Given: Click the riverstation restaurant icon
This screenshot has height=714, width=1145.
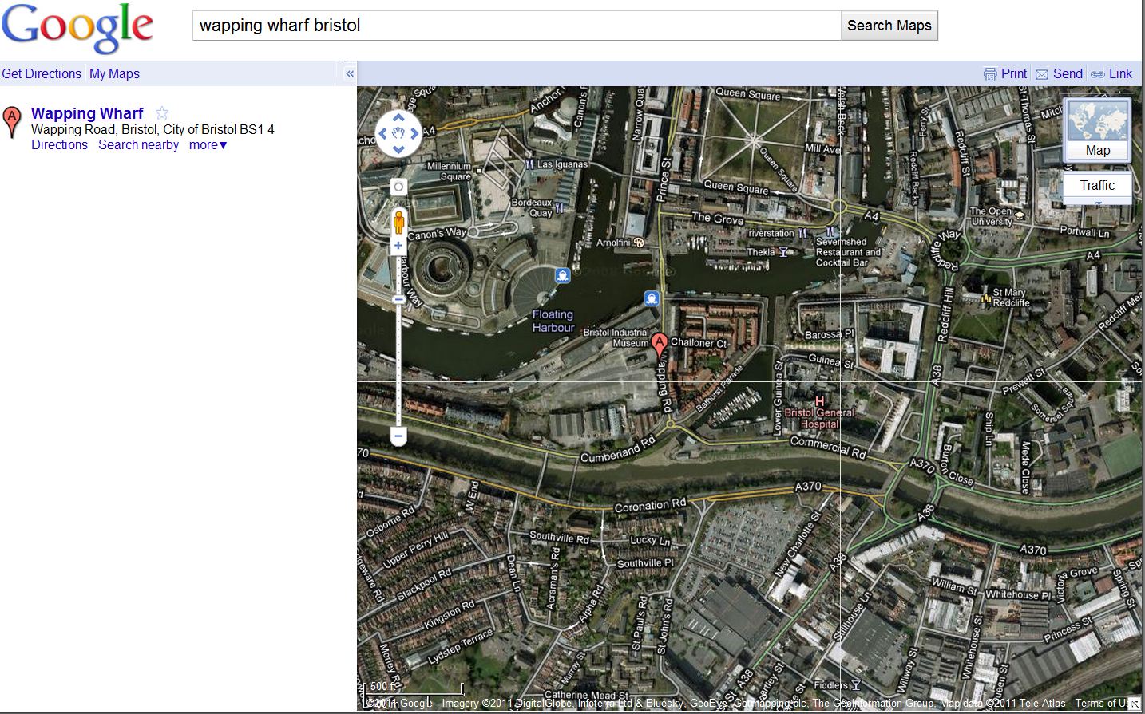Looking at the screenshot, I should coord(802,234).
